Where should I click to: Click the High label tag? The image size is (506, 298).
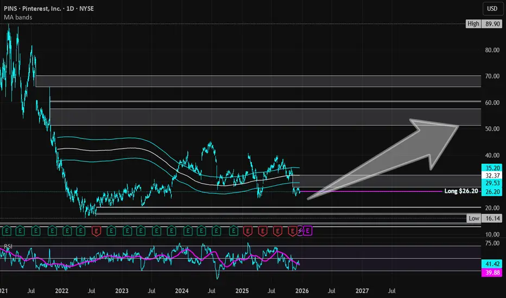pyautogui.click(x=473, y=24)
